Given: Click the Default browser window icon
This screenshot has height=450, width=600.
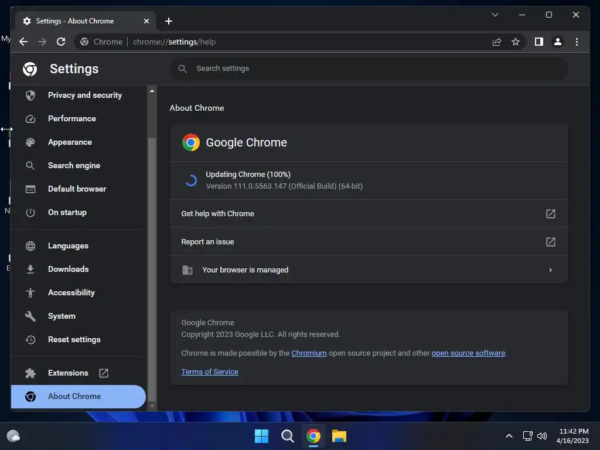Looking at the screenshot, I should pyautogui.click(x=30, y=189).
